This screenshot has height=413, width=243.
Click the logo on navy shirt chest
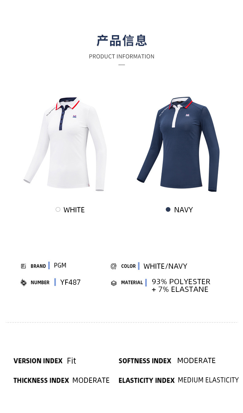coord(187,115)
